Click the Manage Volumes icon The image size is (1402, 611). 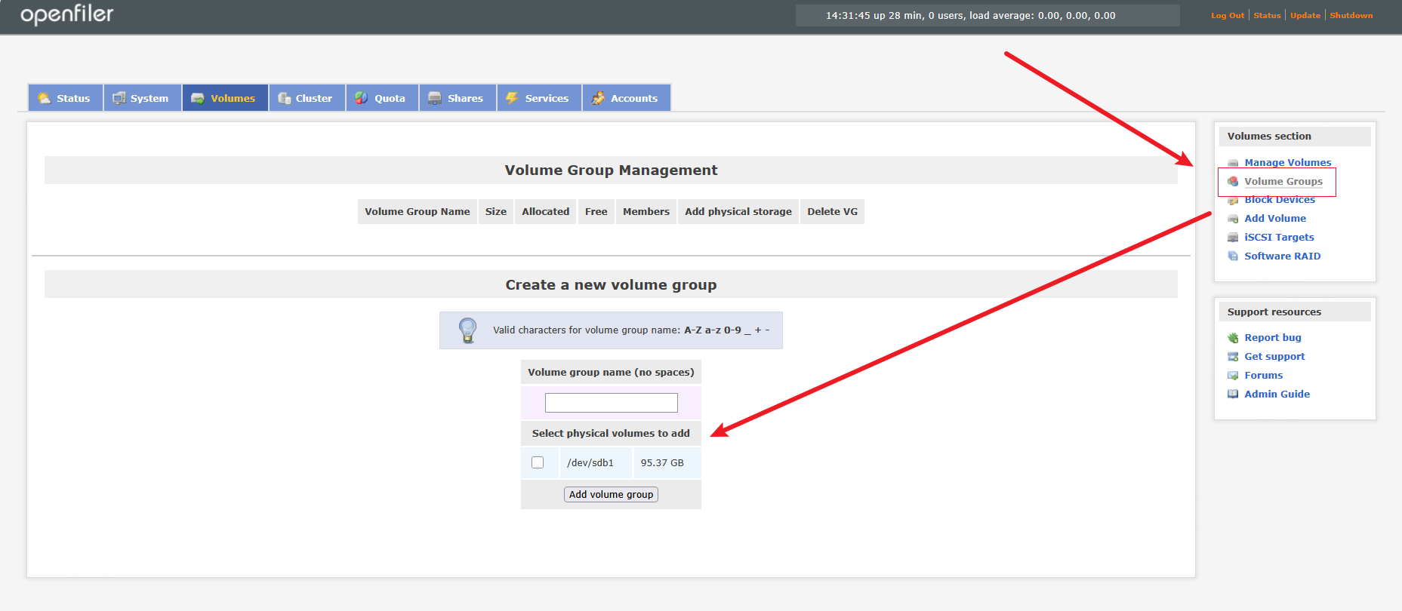tap(1233, 163)
